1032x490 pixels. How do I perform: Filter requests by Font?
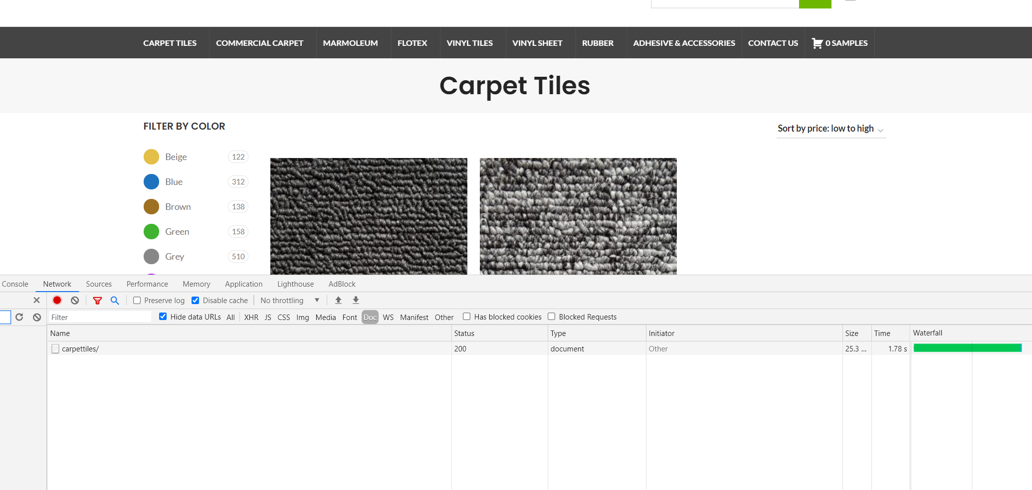click(350, 317)
